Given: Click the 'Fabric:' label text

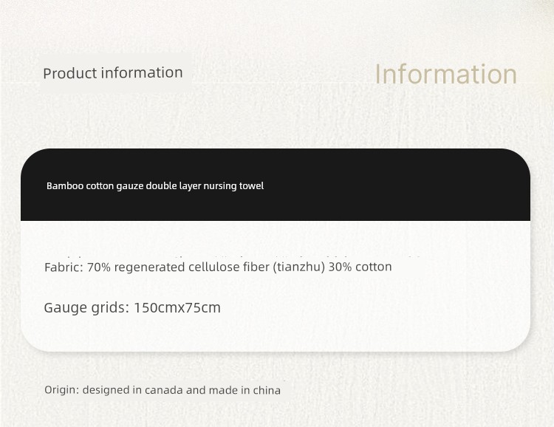Looking at the screenshot, I should point(64,267).
